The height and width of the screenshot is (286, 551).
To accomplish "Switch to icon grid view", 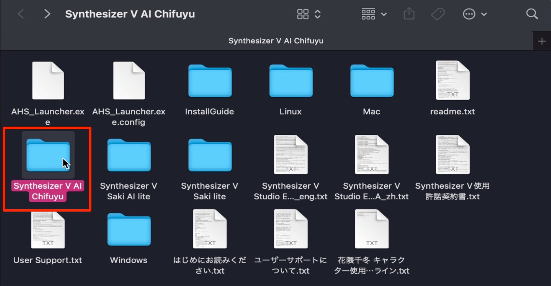I will 303,14.
